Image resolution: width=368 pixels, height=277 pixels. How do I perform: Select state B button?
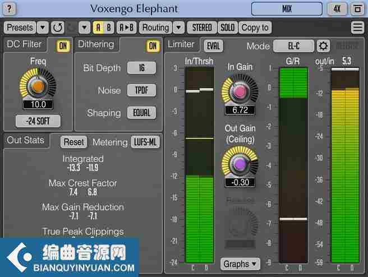[x=109, y=27]
